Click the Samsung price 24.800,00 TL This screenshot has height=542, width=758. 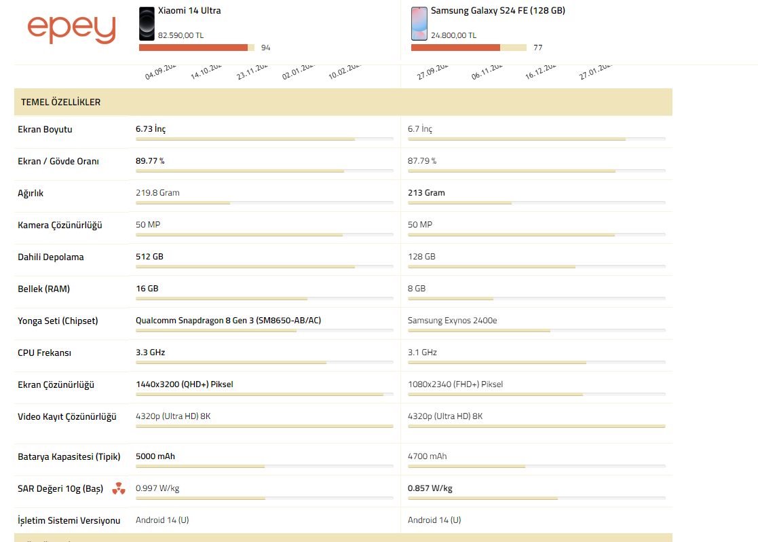(x=453, y=35)
